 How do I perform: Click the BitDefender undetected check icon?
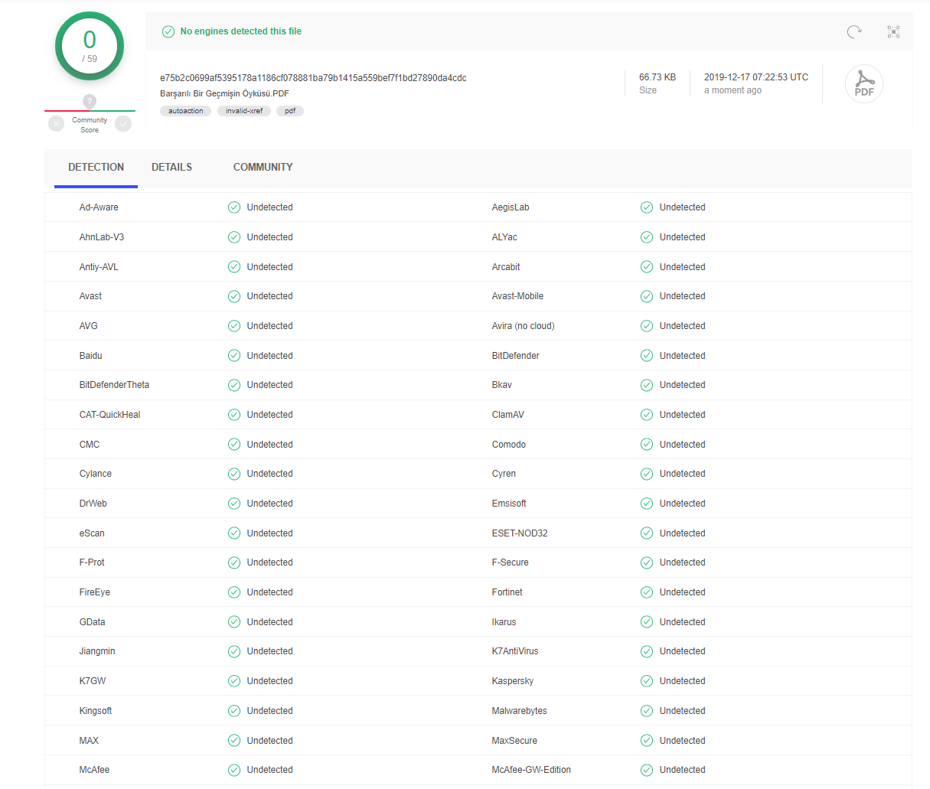[x=647, y=356]
